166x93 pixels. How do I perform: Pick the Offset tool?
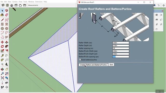7,51
